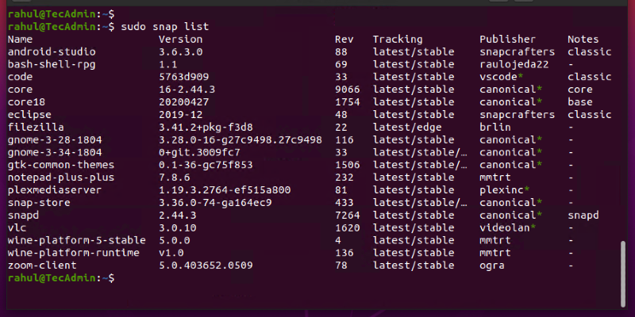Click the typed command 'sudo snap list'
635x317 pixels.
[165, 27]
